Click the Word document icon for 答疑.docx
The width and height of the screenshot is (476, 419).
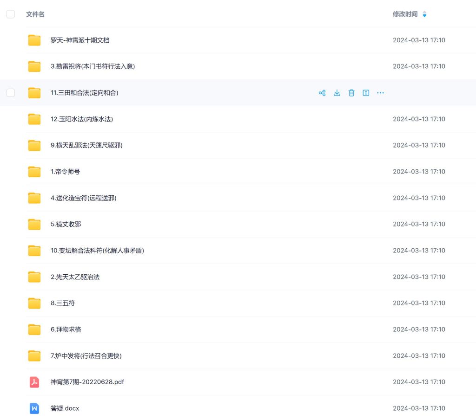coord(34,408)
